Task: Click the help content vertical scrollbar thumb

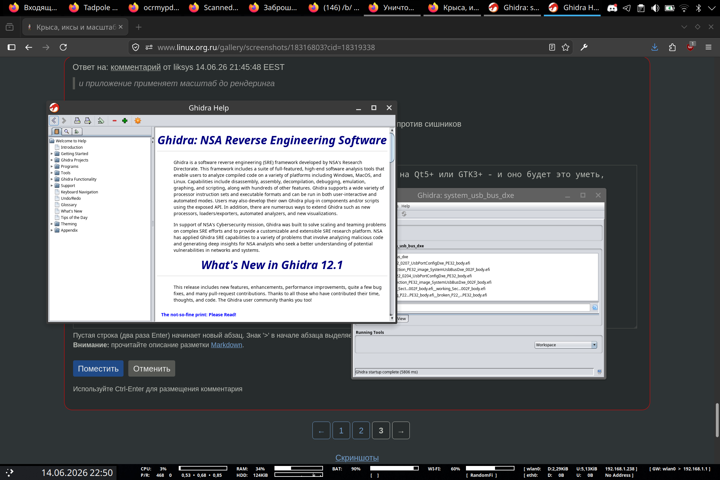Action: coord(392,148)
